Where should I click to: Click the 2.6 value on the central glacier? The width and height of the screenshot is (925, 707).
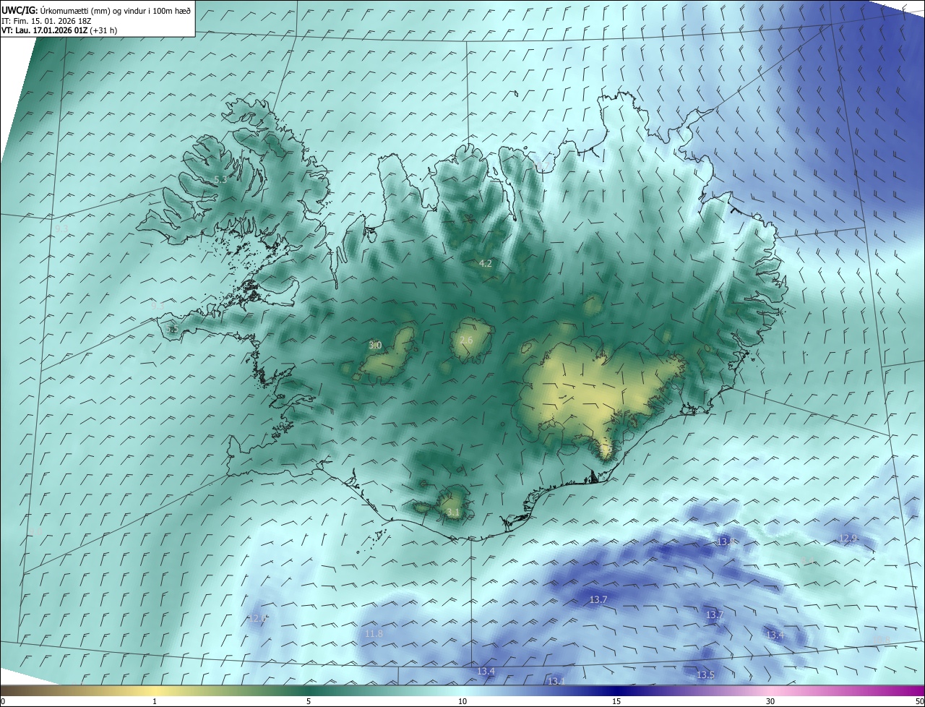[x=466, y=340]
